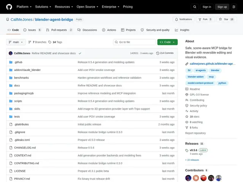The image size is (243, 182).
Task: View the 214 Commits history
Action: pos(165,53)
